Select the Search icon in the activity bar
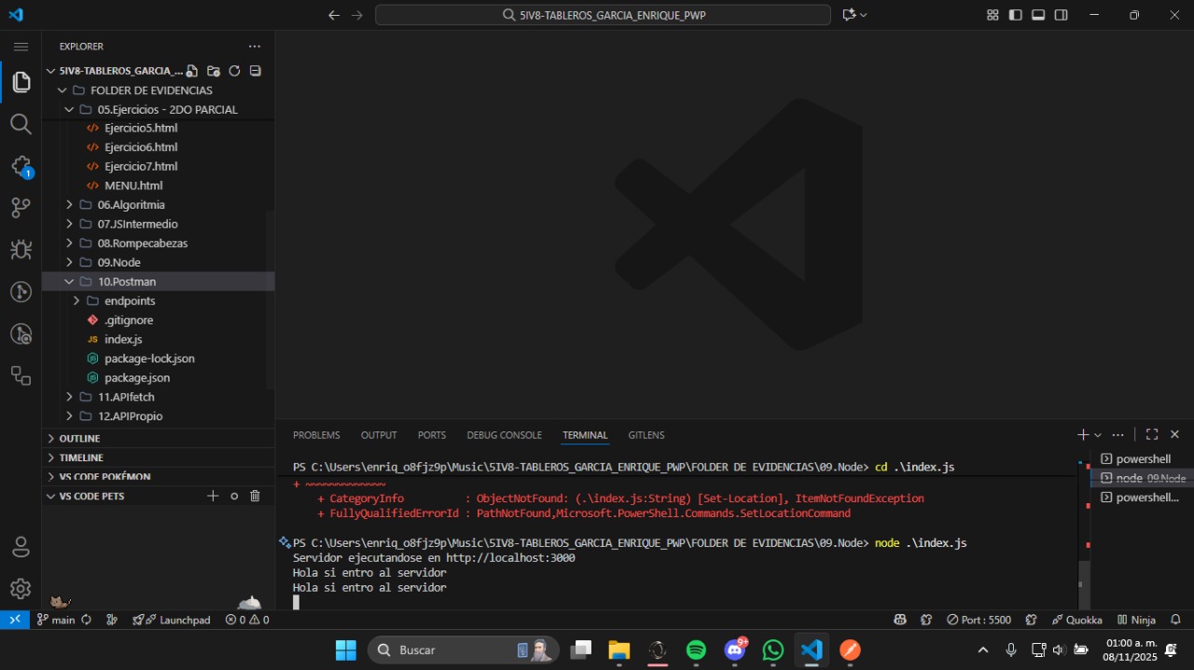Image resolution: width=1194 pixels, height=670 pixels. [21, 124]
